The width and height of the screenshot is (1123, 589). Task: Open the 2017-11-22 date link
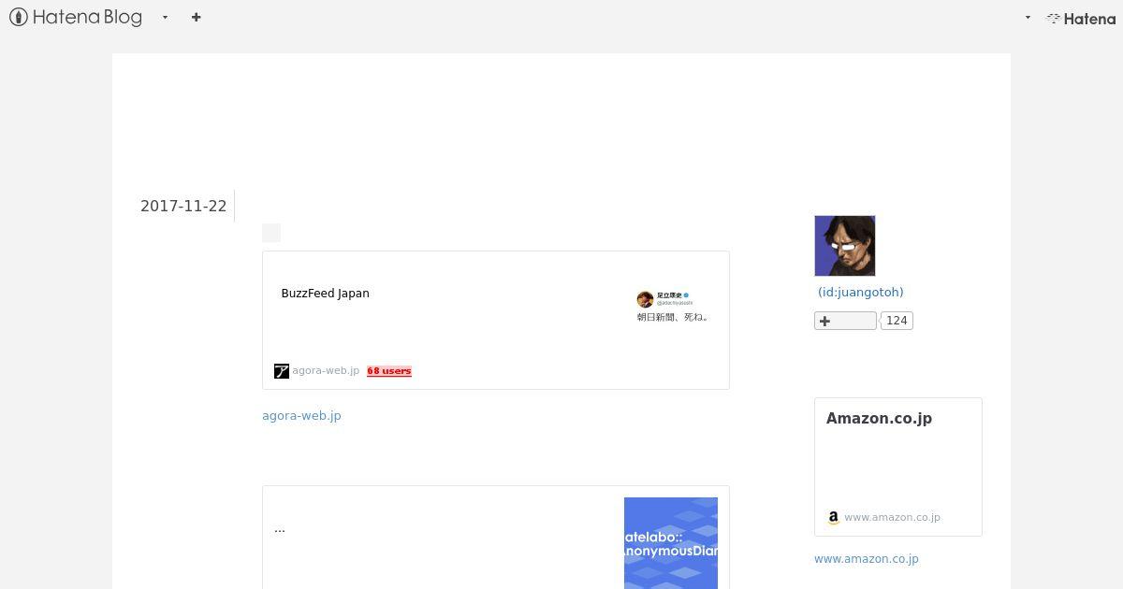click(x=183, y=206)
